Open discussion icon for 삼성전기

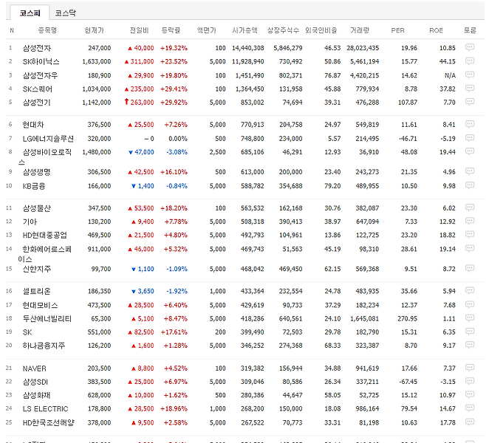tap(470, 102)
